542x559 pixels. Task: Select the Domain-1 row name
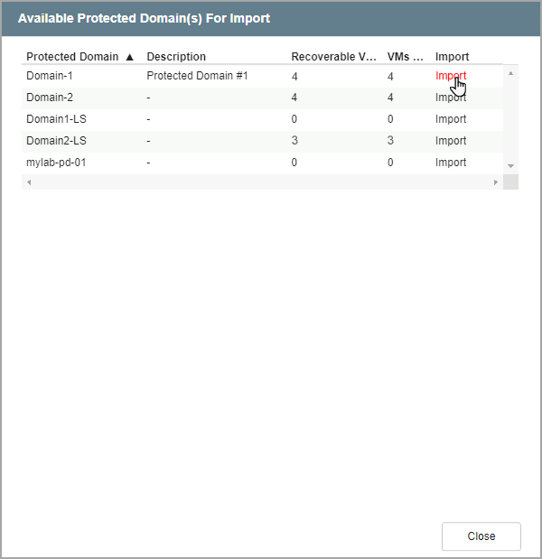[x=50, y=76]
